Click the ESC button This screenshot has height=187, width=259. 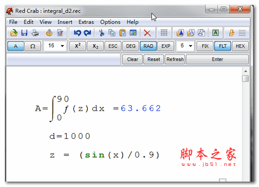coord(113,46)
